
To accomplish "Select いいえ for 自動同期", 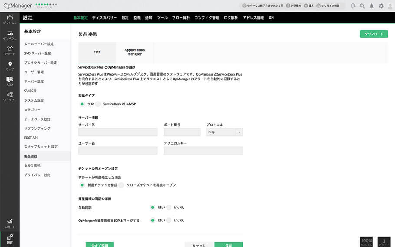I will pyautogui.click(x=169, y=207).
